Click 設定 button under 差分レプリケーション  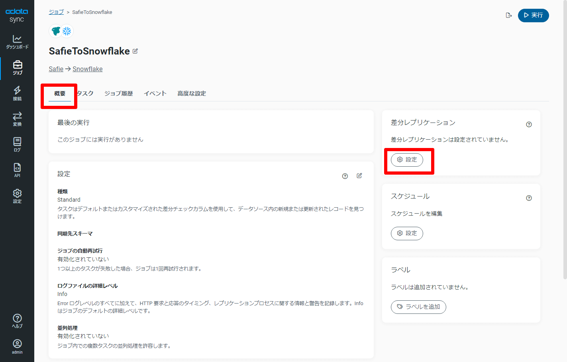(x=407, y=160)
